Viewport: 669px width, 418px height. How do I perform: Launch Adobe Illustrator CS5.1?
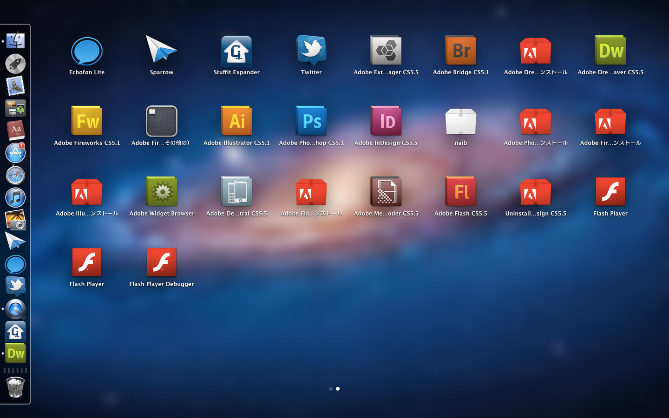click(236, 121)
